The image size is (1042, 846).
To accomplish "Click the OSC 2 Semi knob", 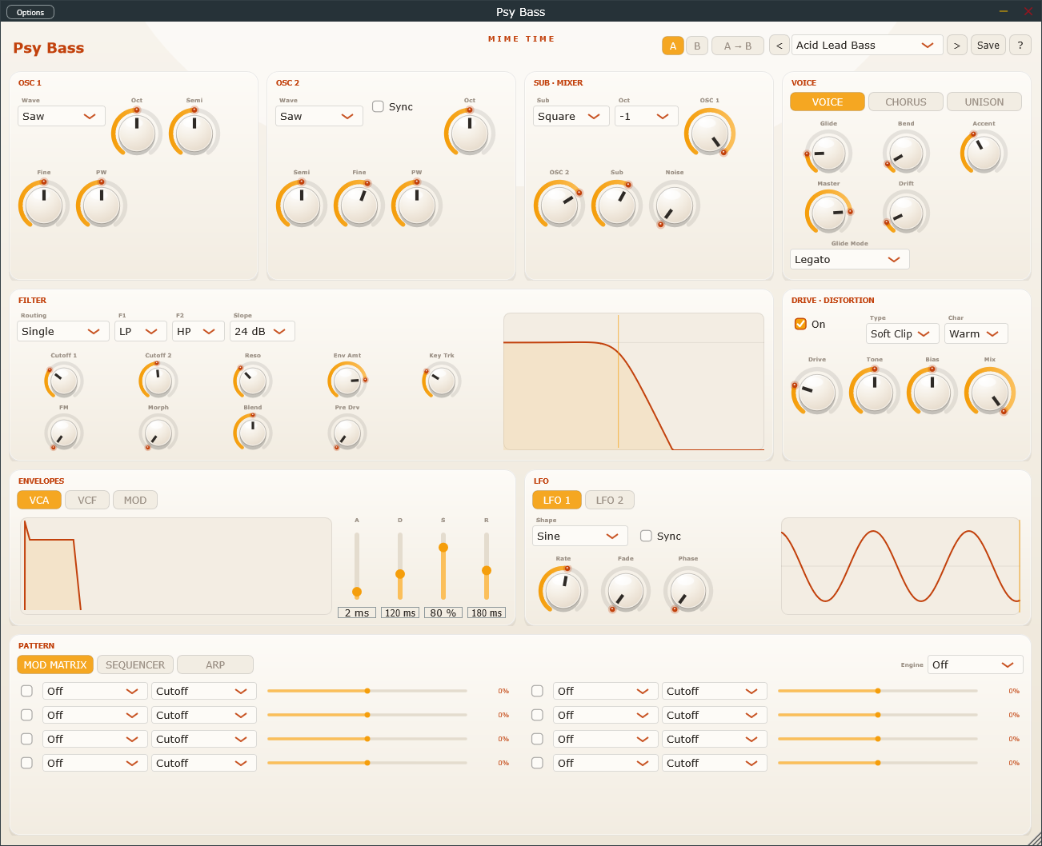I will pos(302,205).
